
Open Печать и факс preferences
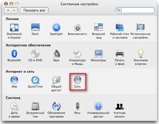(119, 54)
